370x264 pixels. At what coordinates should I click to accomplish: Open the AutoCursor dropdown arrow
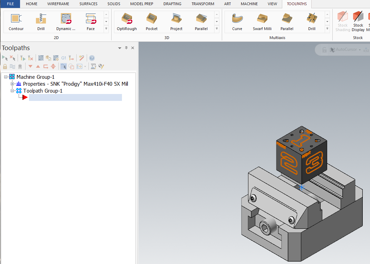click(360, 50)
